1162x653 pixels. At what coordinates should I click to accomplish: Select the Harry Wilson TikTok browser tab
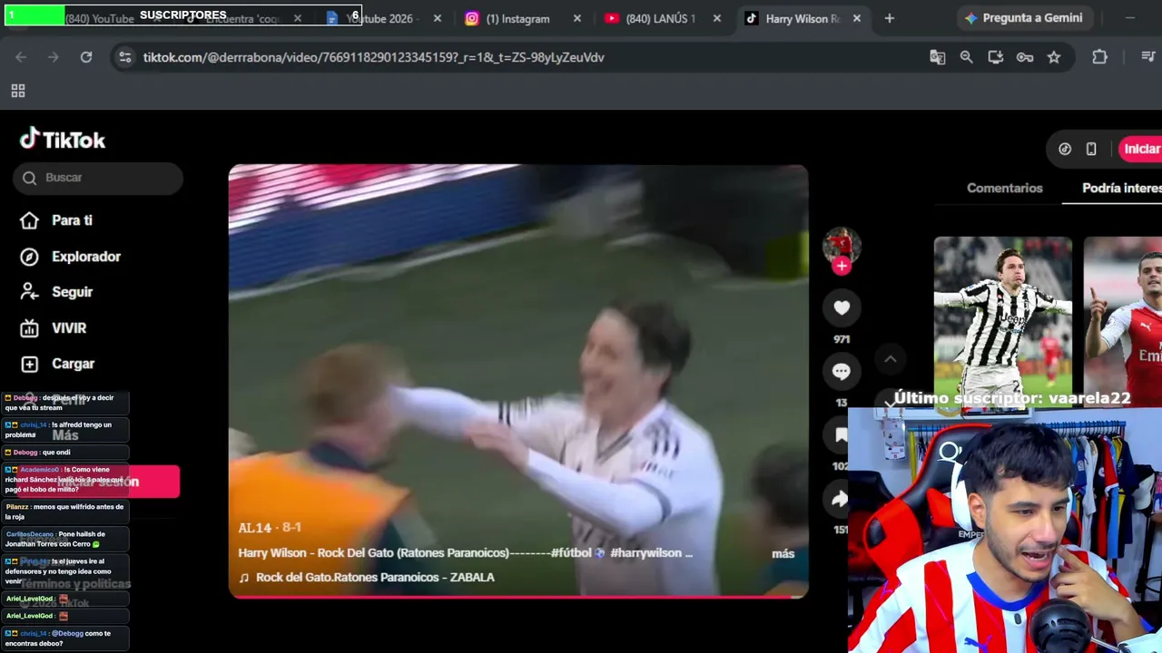pos(801,18)
